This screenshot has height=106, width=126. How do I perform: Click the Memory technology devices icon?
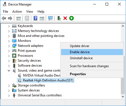[14, 31]
